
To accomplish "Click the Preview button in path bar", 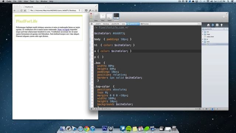I will (145, 24).
